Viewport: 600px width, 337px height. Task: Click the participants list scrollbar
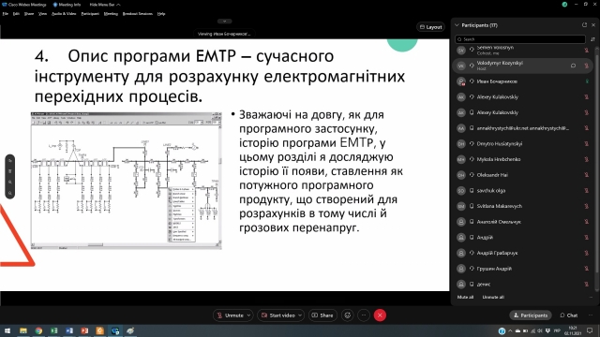pyautogui.click(x=597, y=168)
